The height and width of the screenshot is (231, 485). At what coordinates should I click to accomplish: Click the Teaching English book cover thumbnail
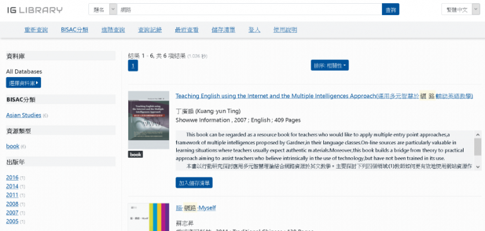pos(148,120)
